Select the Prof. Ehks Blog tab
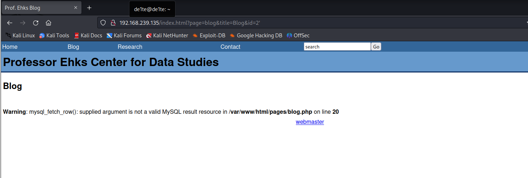The height and width of the screenshot is (178, 528). (41, 8)
